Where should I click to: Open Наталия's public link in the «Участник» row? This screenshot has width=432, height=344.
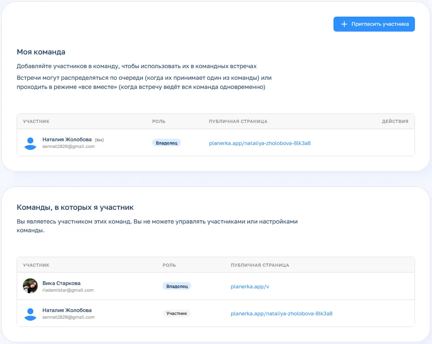(281, 314)
